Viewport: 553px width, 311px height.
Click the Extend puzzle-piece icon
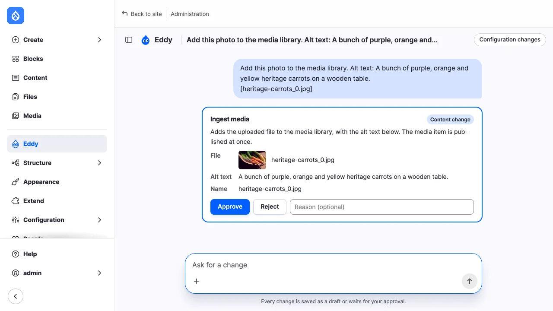[x=16, y=201]
